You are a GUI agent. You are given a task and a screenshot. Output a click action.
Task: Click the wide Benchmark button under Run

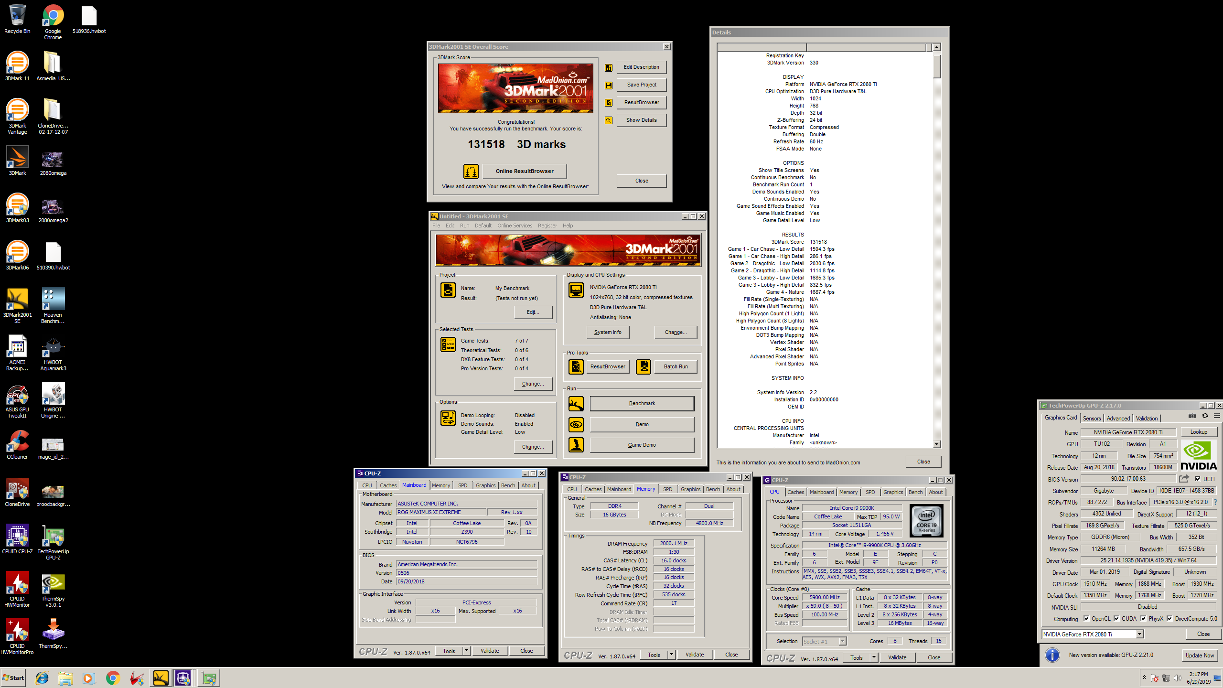pyautogui.click(x=642, y=404)
